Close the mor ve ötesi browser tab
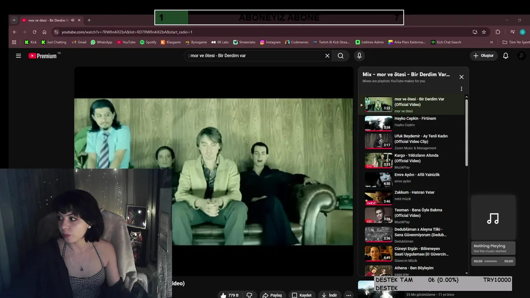The width and height of the screenshot is (530, 298). [79, 20]
